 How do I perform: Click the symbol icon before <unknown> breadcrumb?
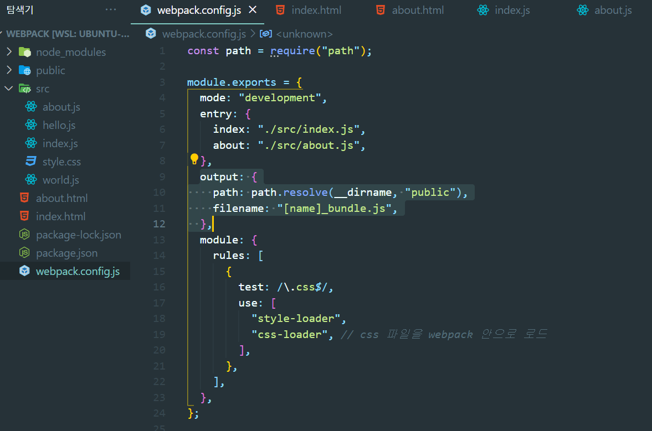point(266,34)
